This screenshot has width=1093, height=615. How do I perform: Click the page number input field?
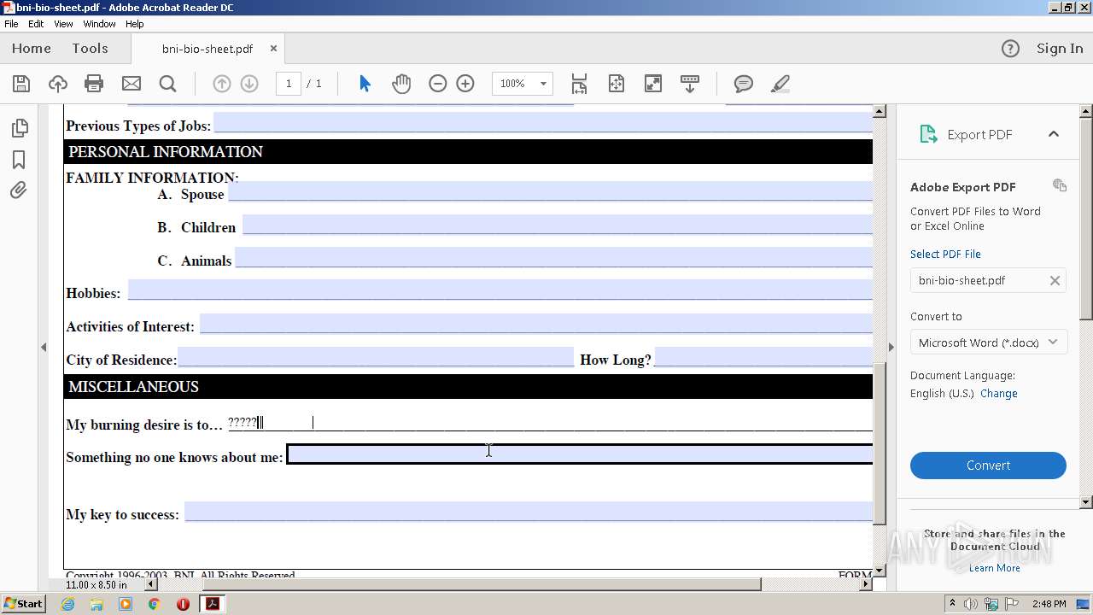(289, 84)
